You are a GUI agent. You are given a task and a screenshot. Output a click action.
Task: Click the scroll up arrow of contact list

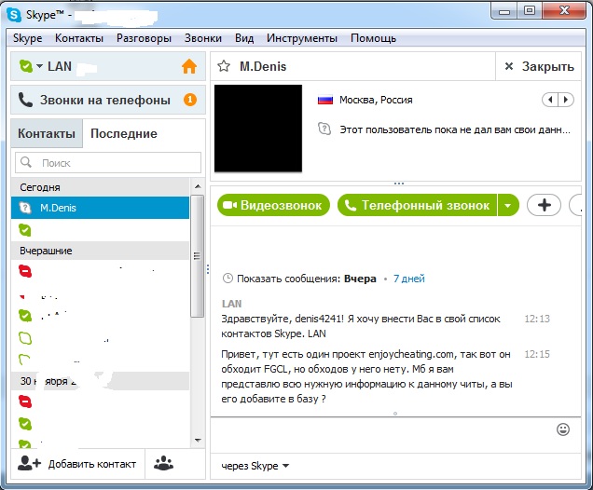click(198, 186)
